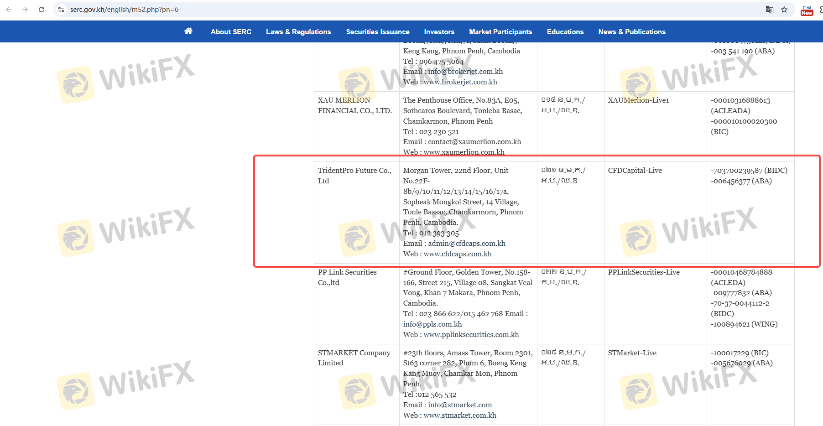Open News & Publications section
The width and height of the screenshot is (823, 426).
click(x=631, y=32)
